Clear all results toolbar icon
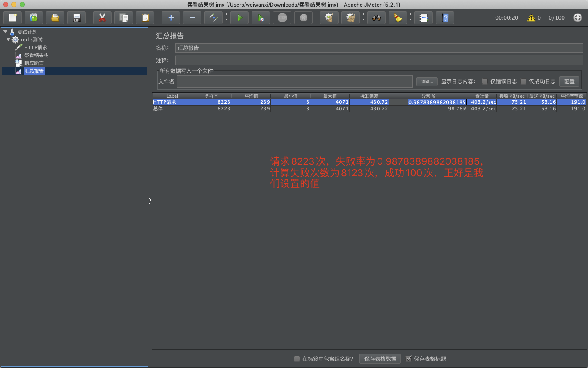The height and width of the screenshot is (368, 588). [351, 18]
